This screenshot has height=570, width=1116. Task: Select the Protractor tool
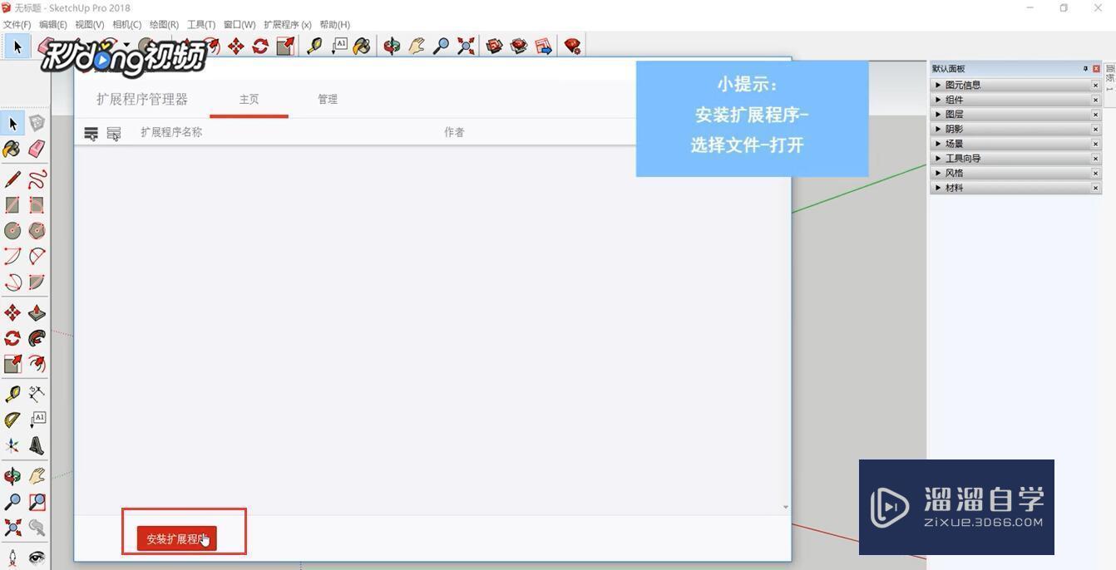(x=12, y=420)
